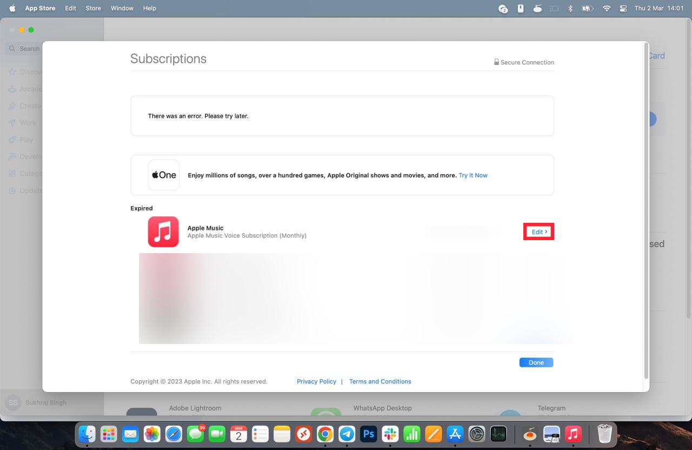The image size is (692, 450).
Task: Open the Store menu
Action: click(x=93, y=8)
